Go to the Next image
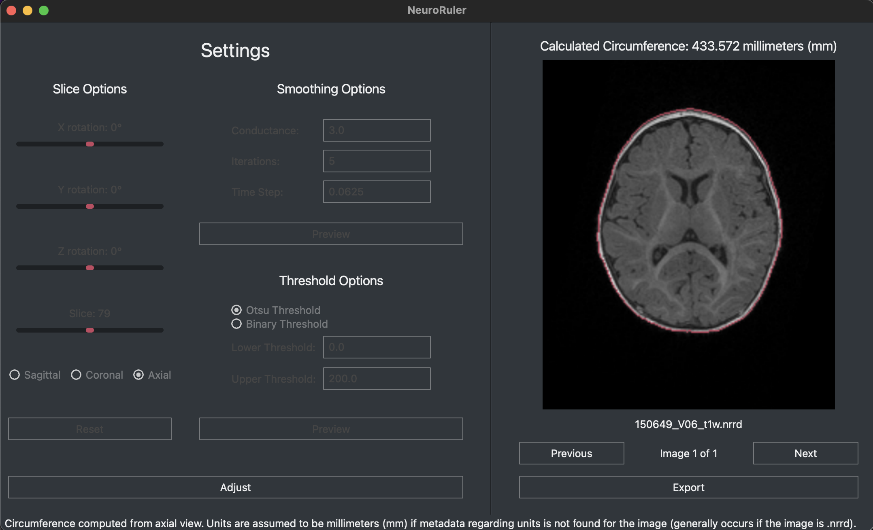 805,453
